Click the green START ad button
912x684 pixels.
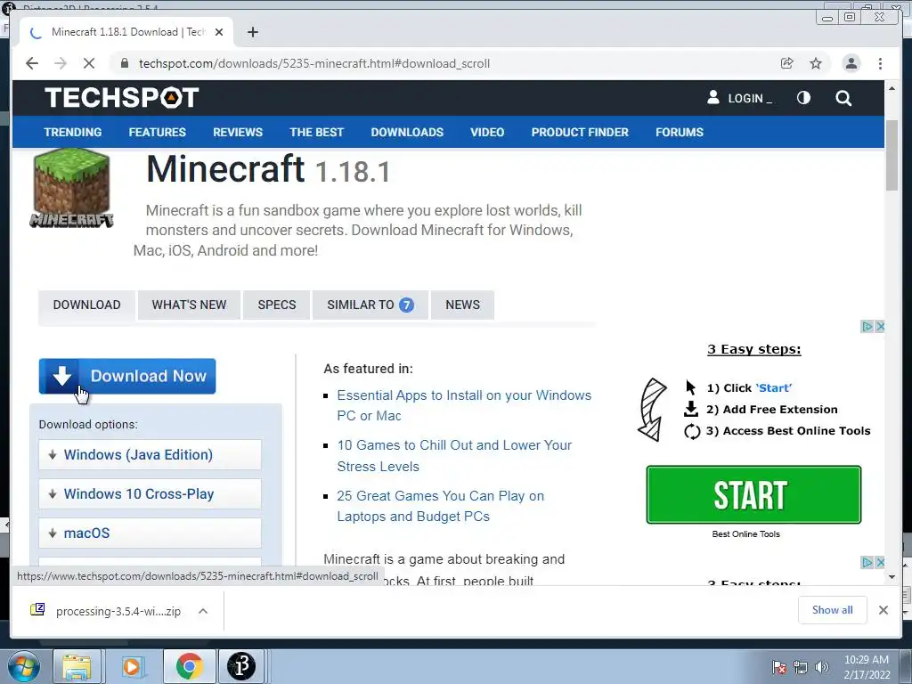(753, 494)
